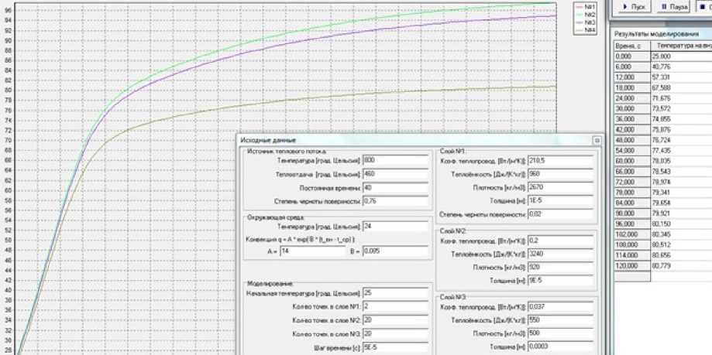The height and width of the screenshot is (355, 712).
Task: Click layer №1 Плотность field with 2670
Action: tap(561, 187)
